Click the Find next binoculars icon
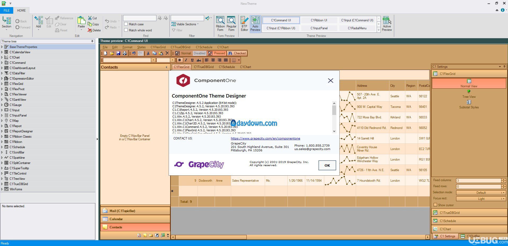The width and height of the screenshot is (508, 246). click(x=160, y=18)
